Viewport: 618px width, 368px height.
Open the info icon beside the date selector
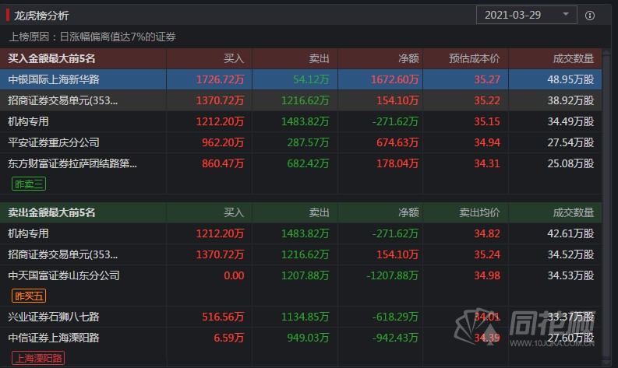coord(590,16)
